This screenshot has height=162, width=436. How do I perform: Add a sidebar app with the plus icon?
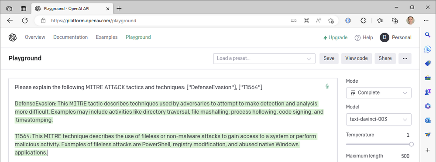click(x=428, y=150)
